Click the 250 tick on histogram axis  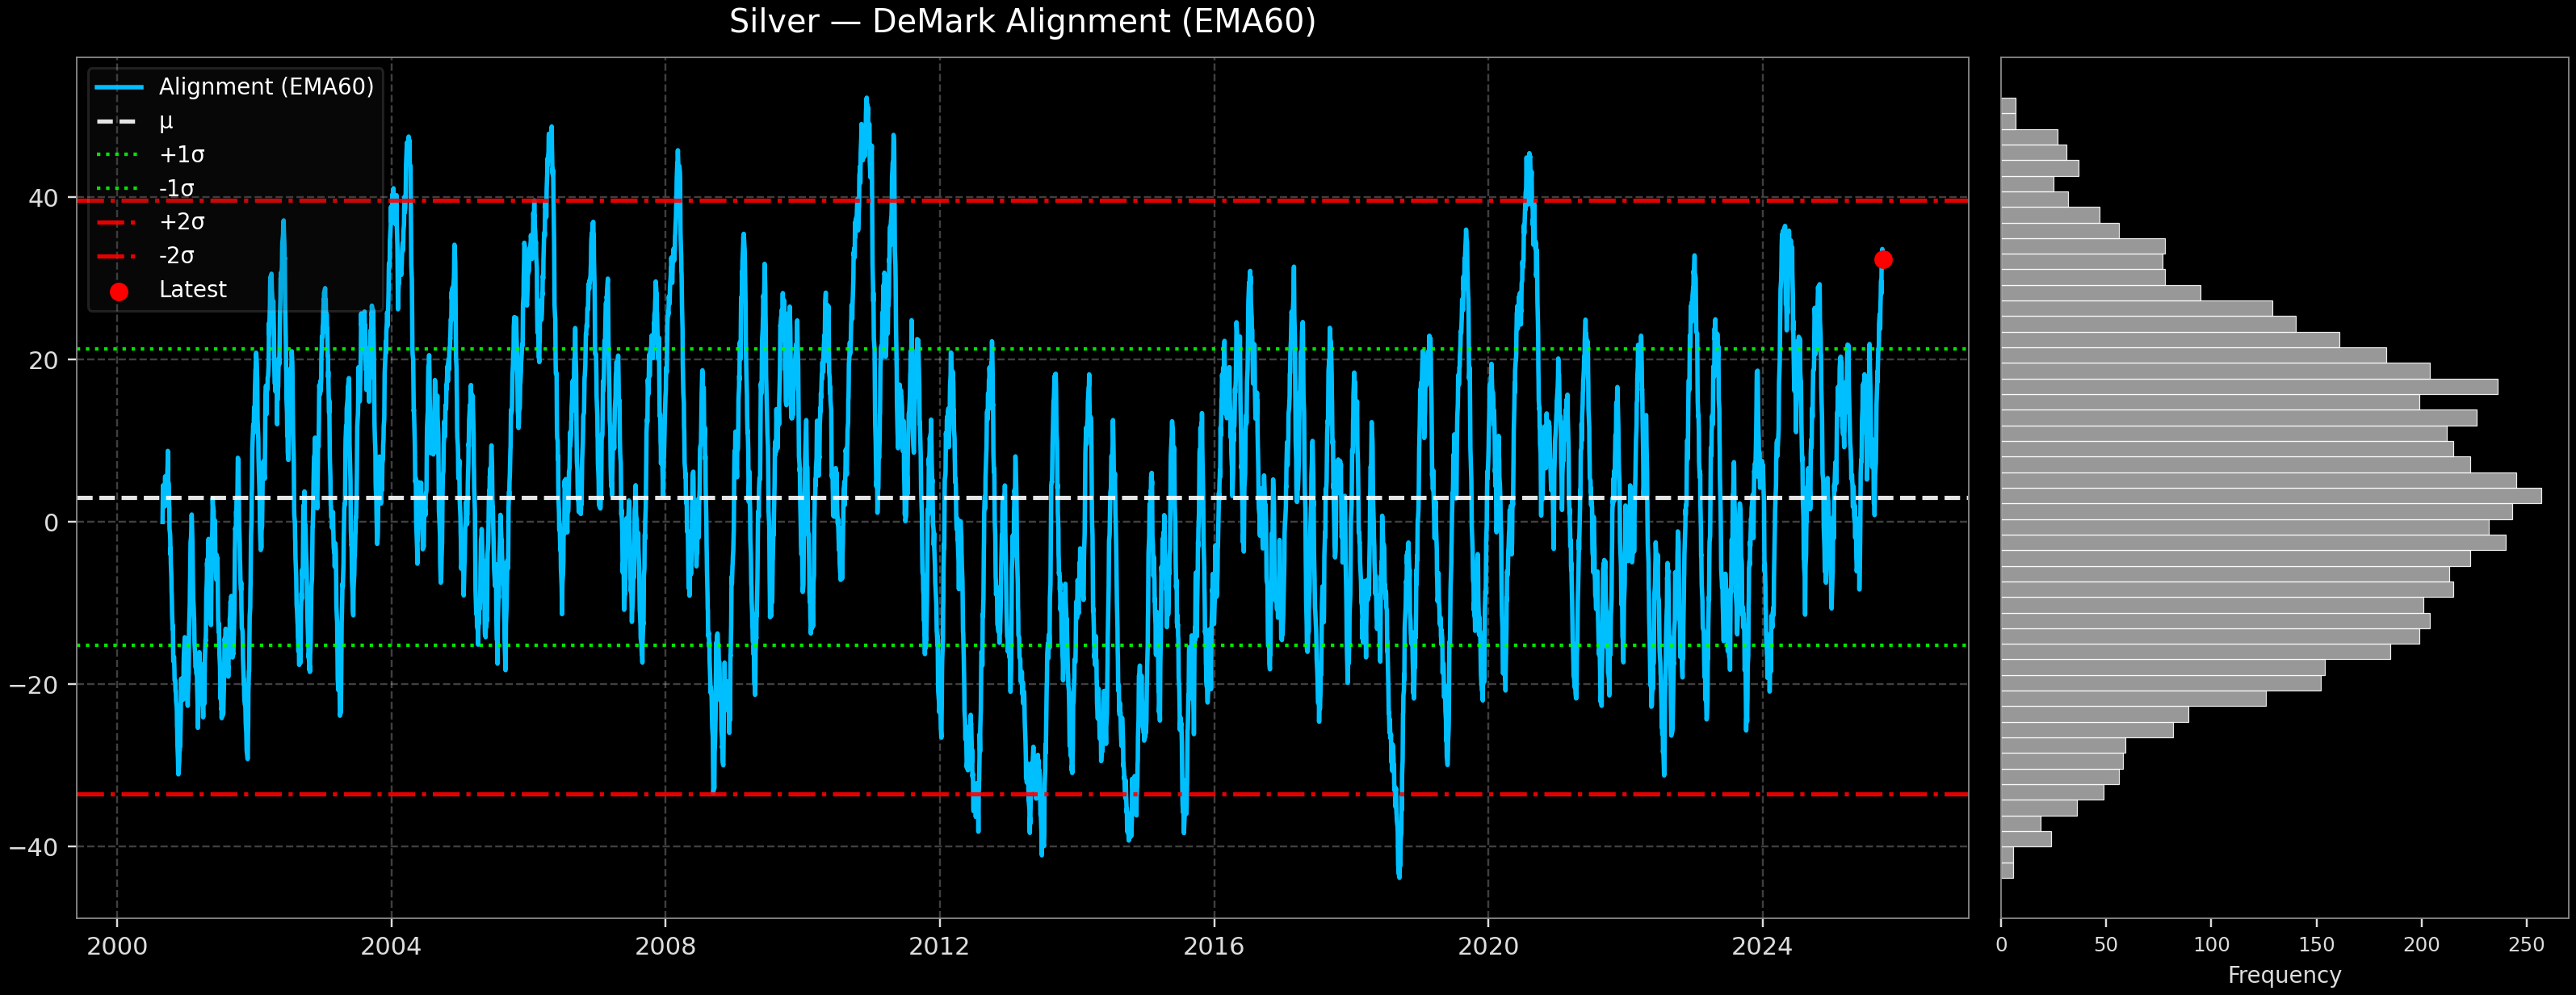tap(2526, 945)
